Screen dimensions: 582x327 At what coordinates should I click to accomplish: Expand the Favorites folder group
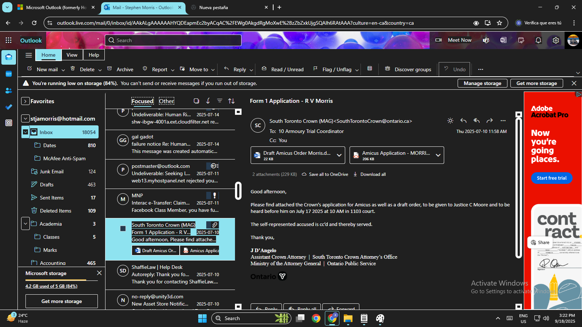[x=25, y=101]
